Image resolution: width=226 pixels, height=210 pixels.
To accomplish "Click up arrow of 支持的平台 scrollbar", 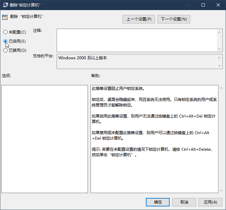I will click(219, 58).
